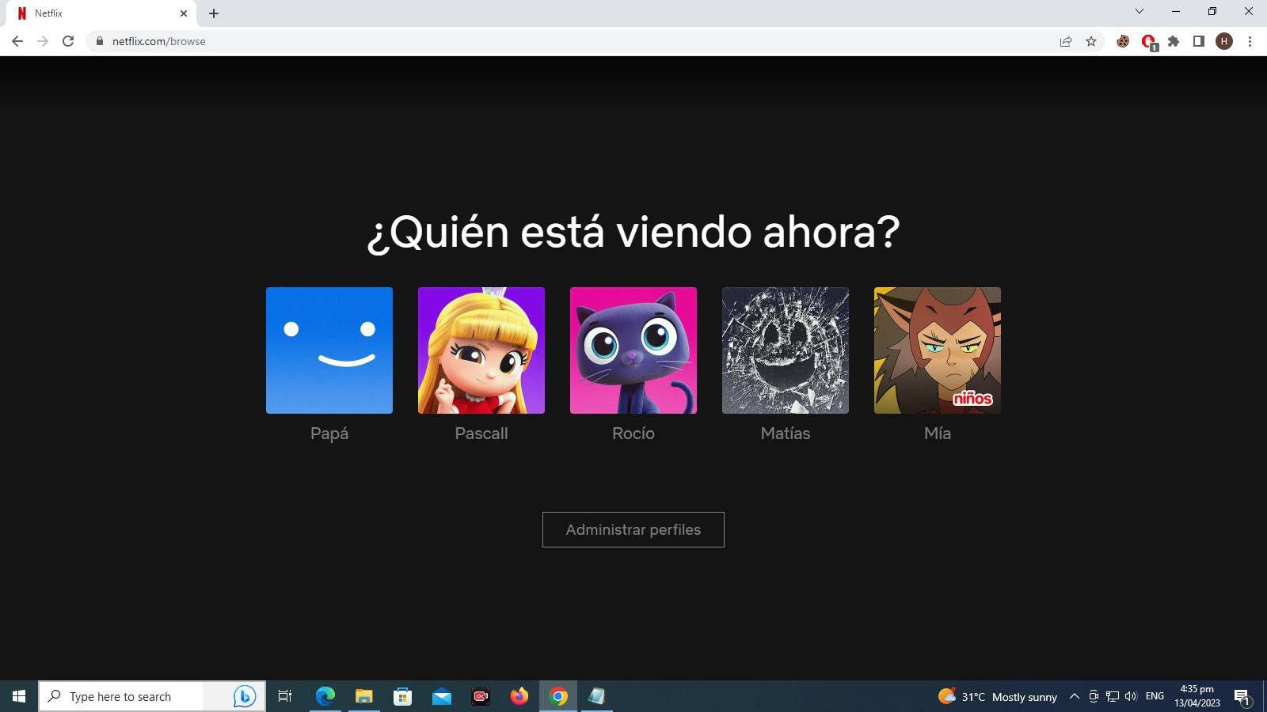Share this page from address bar
The height and width of the screenshot is (712, 1267).
pos(1066,41)
